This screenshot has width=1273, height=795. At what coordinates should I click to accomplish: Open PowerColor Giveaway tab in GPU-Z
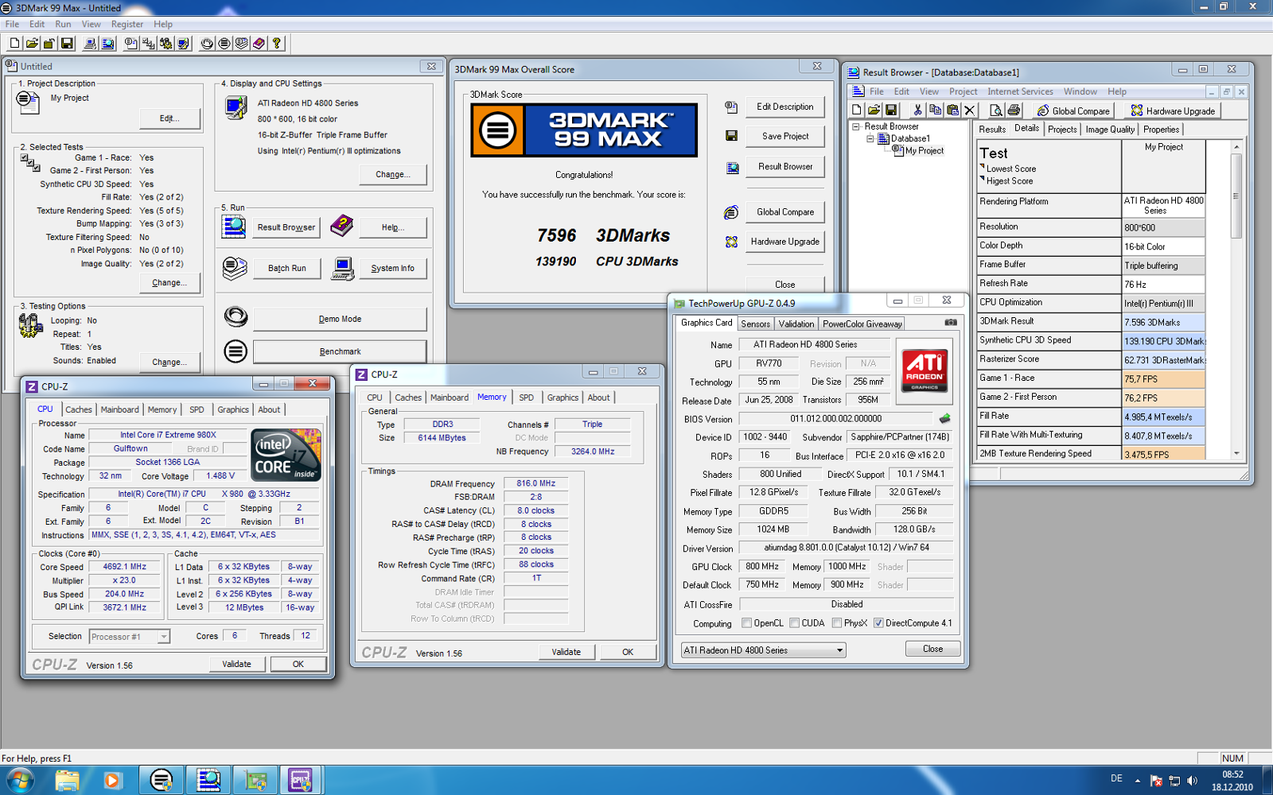point(862,324)
